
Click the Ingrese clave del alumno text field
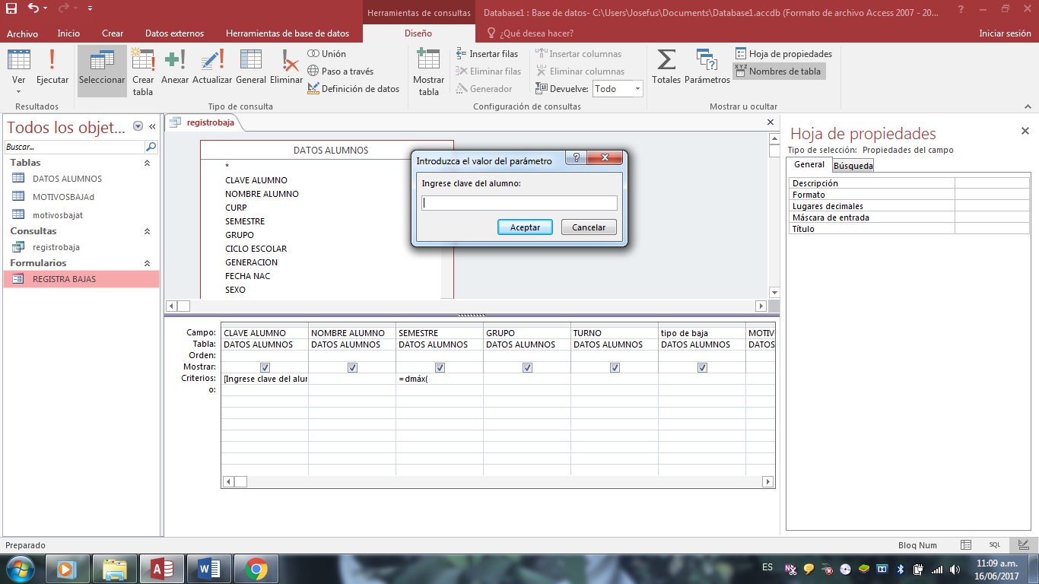click(519, 203)
